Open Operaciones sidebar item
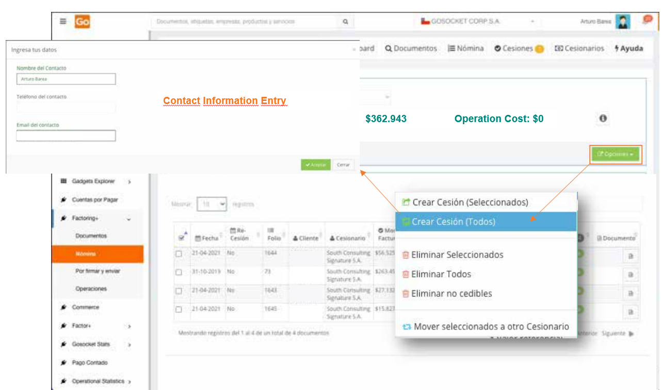The height and width of the screenshot is (390, 663). (91, 289)
